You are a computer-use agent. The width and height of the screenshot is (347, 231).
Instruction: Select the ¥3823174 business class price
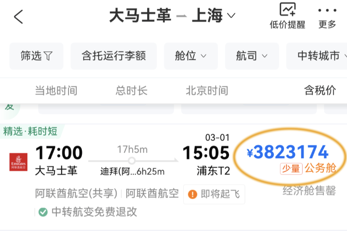[x=287, y=152]
